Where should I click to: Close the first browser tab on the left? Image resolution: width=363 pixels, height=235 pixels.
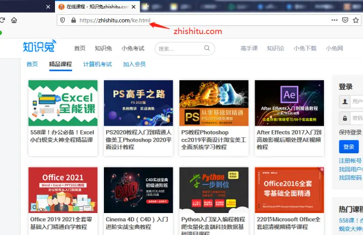pyautogui.click(x=48, y=7)
